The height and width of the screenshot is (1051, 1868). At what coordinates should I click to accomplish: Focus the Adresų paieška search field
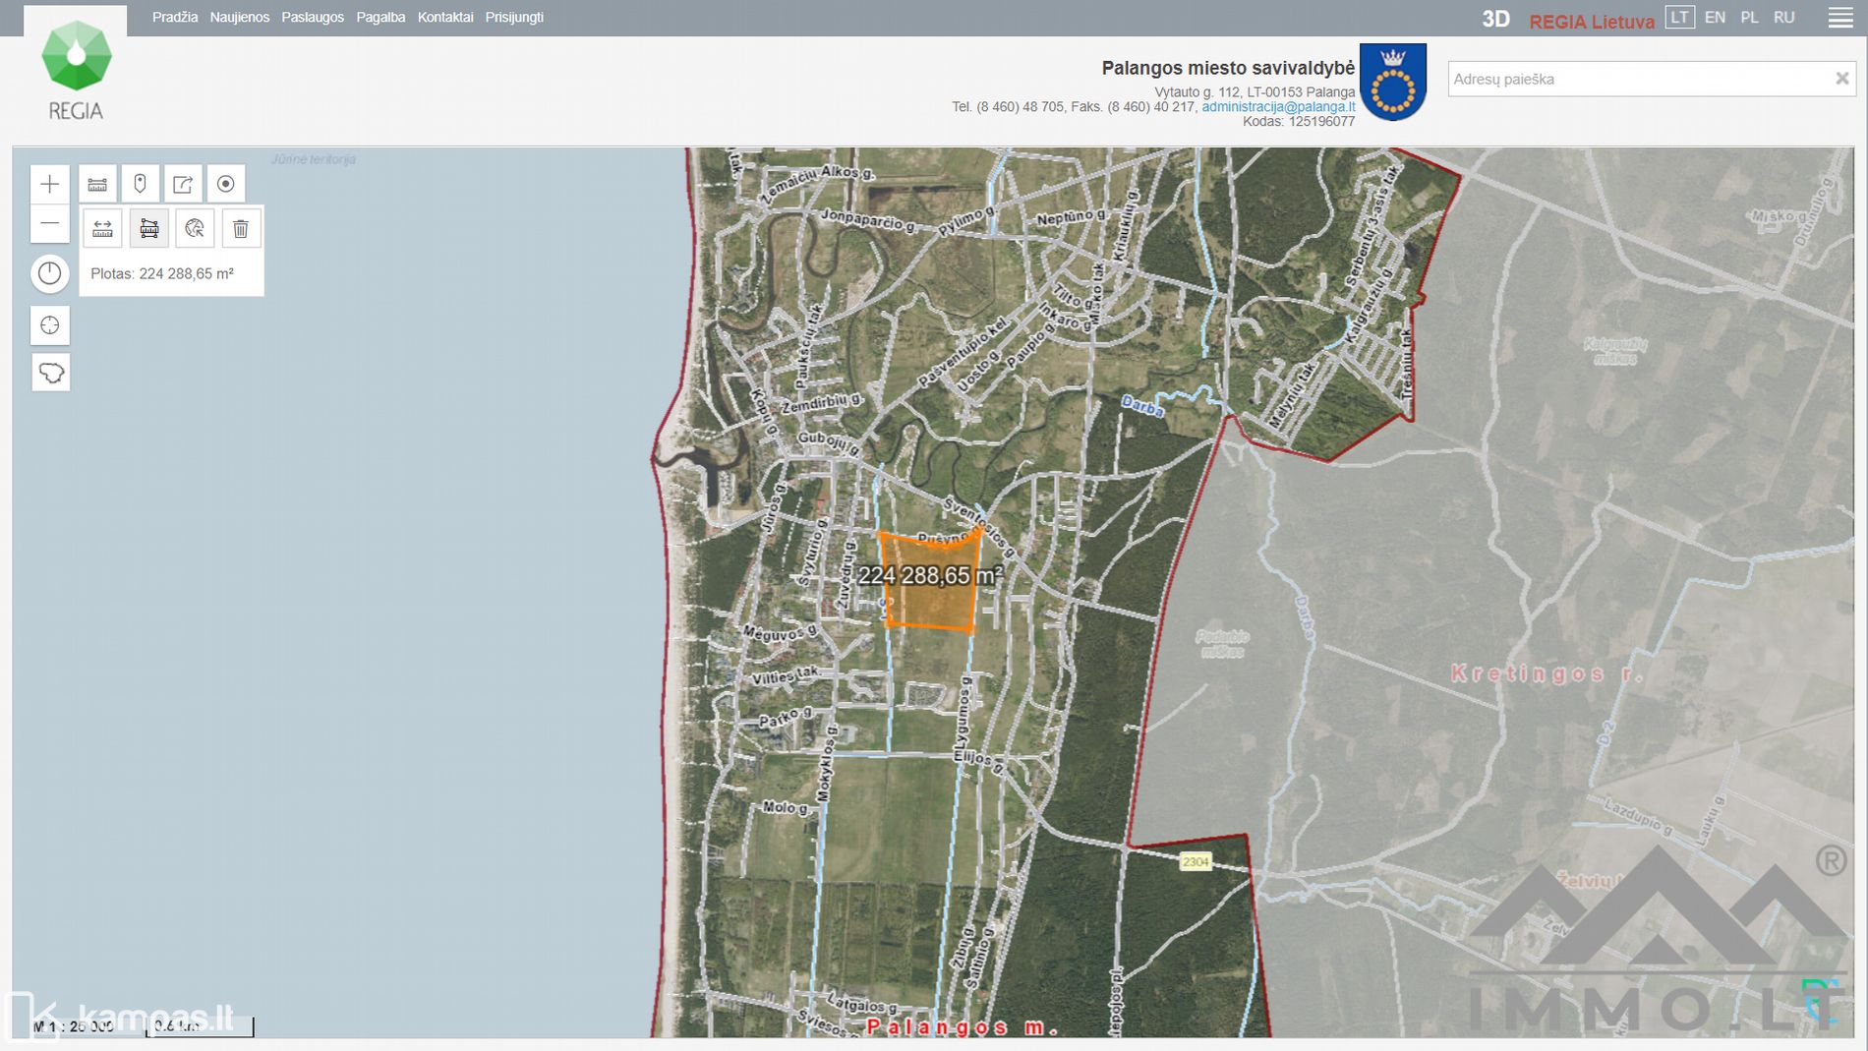(1637, 79)
